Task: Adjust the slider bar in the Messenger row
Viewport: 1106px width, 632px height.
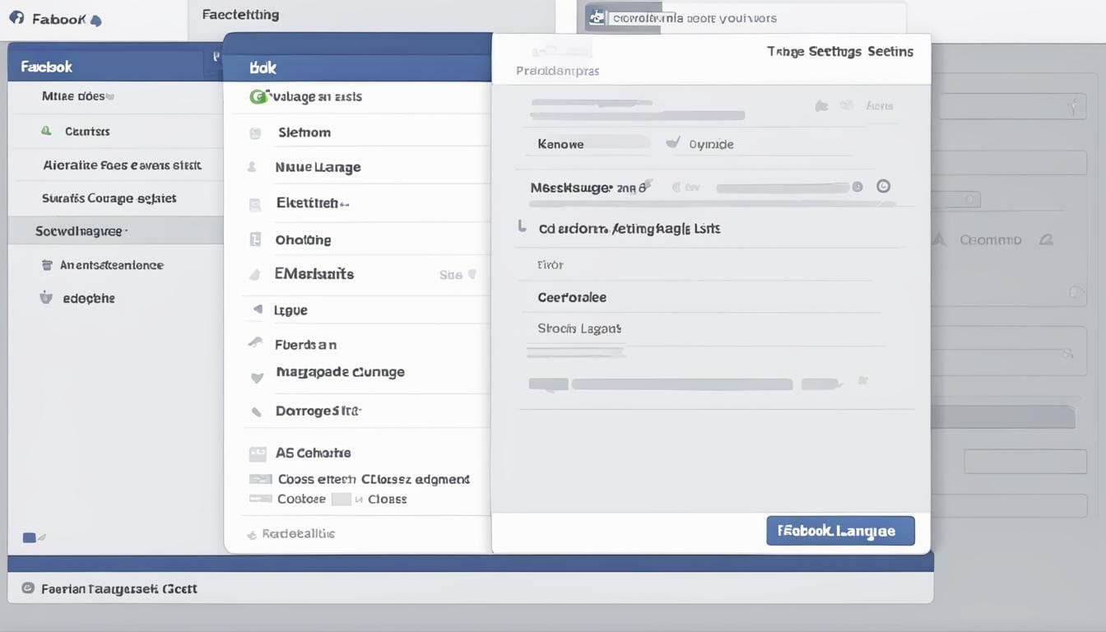Action: pos(782,187)
